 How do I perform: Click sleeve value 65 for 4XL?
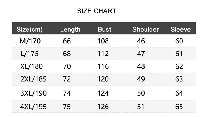[x=179, y=107]
